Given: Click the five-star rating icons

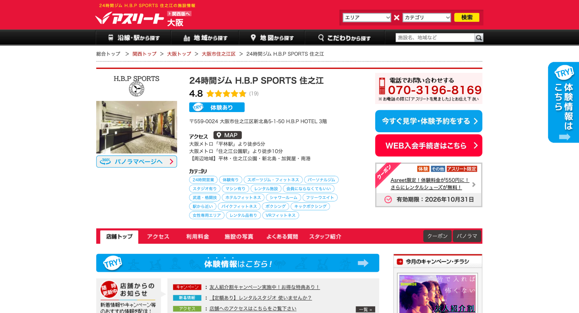Looking at the screenshot, I should pos(226,94).
